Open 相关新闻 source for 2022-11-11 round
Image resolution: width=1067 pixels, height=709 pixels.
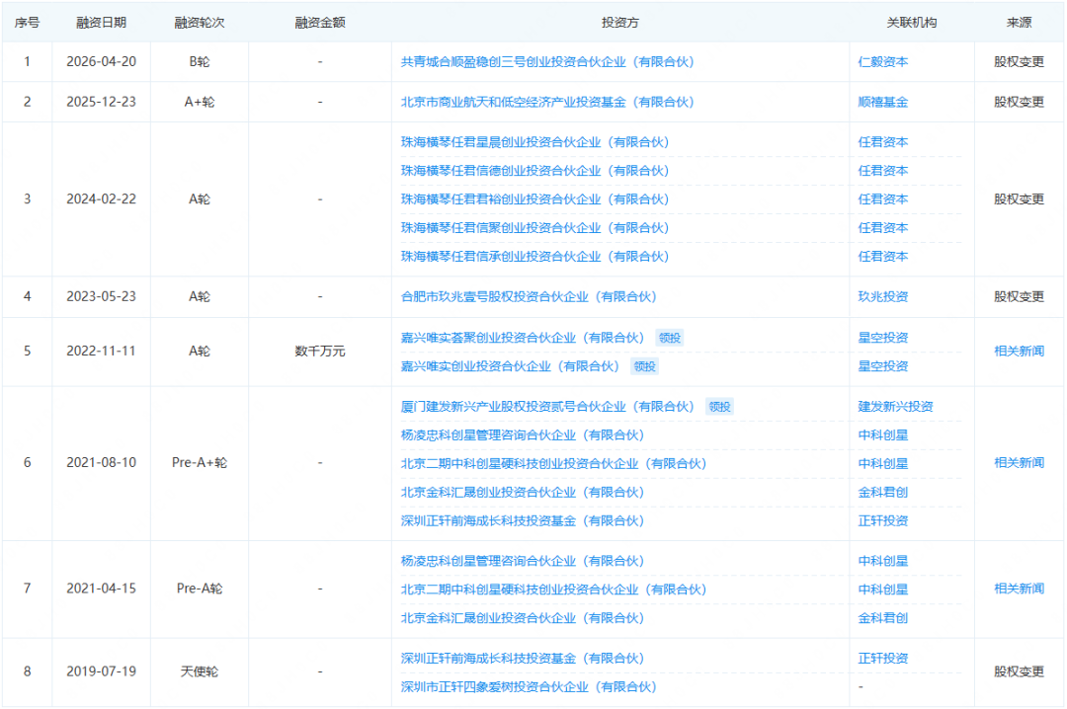click(1019, 352)
